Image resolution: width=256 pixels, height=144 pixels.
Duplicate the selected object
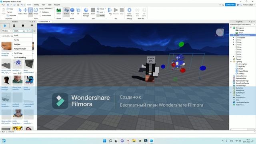(12, 15)
